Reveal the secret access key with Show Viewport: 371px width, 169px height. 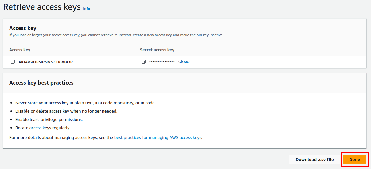(184, 62)
